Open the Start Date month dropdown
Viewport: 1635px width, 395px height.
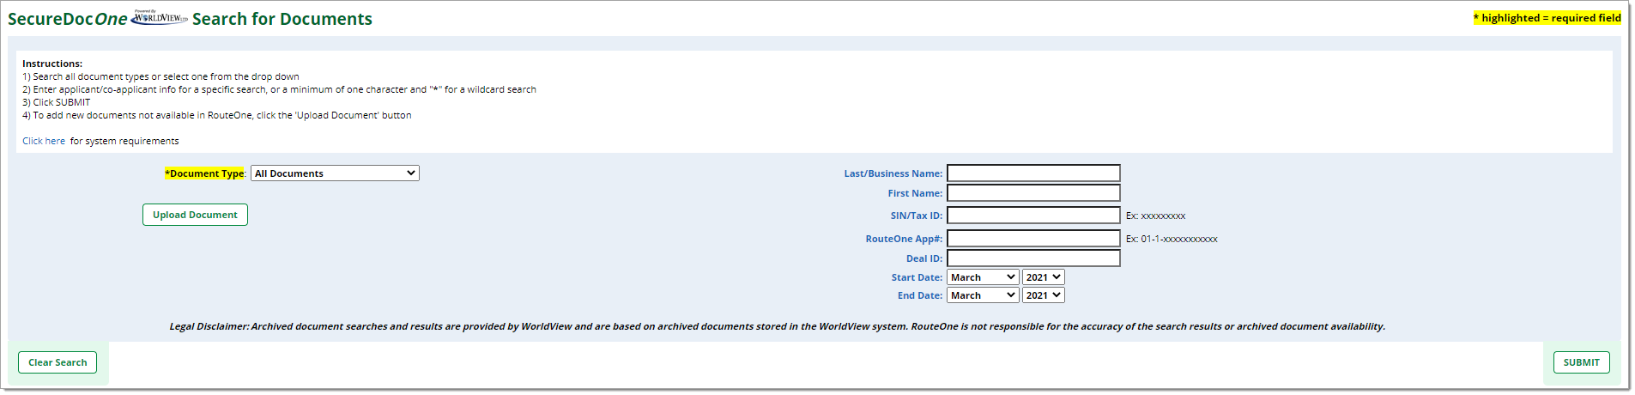(983, 277)
